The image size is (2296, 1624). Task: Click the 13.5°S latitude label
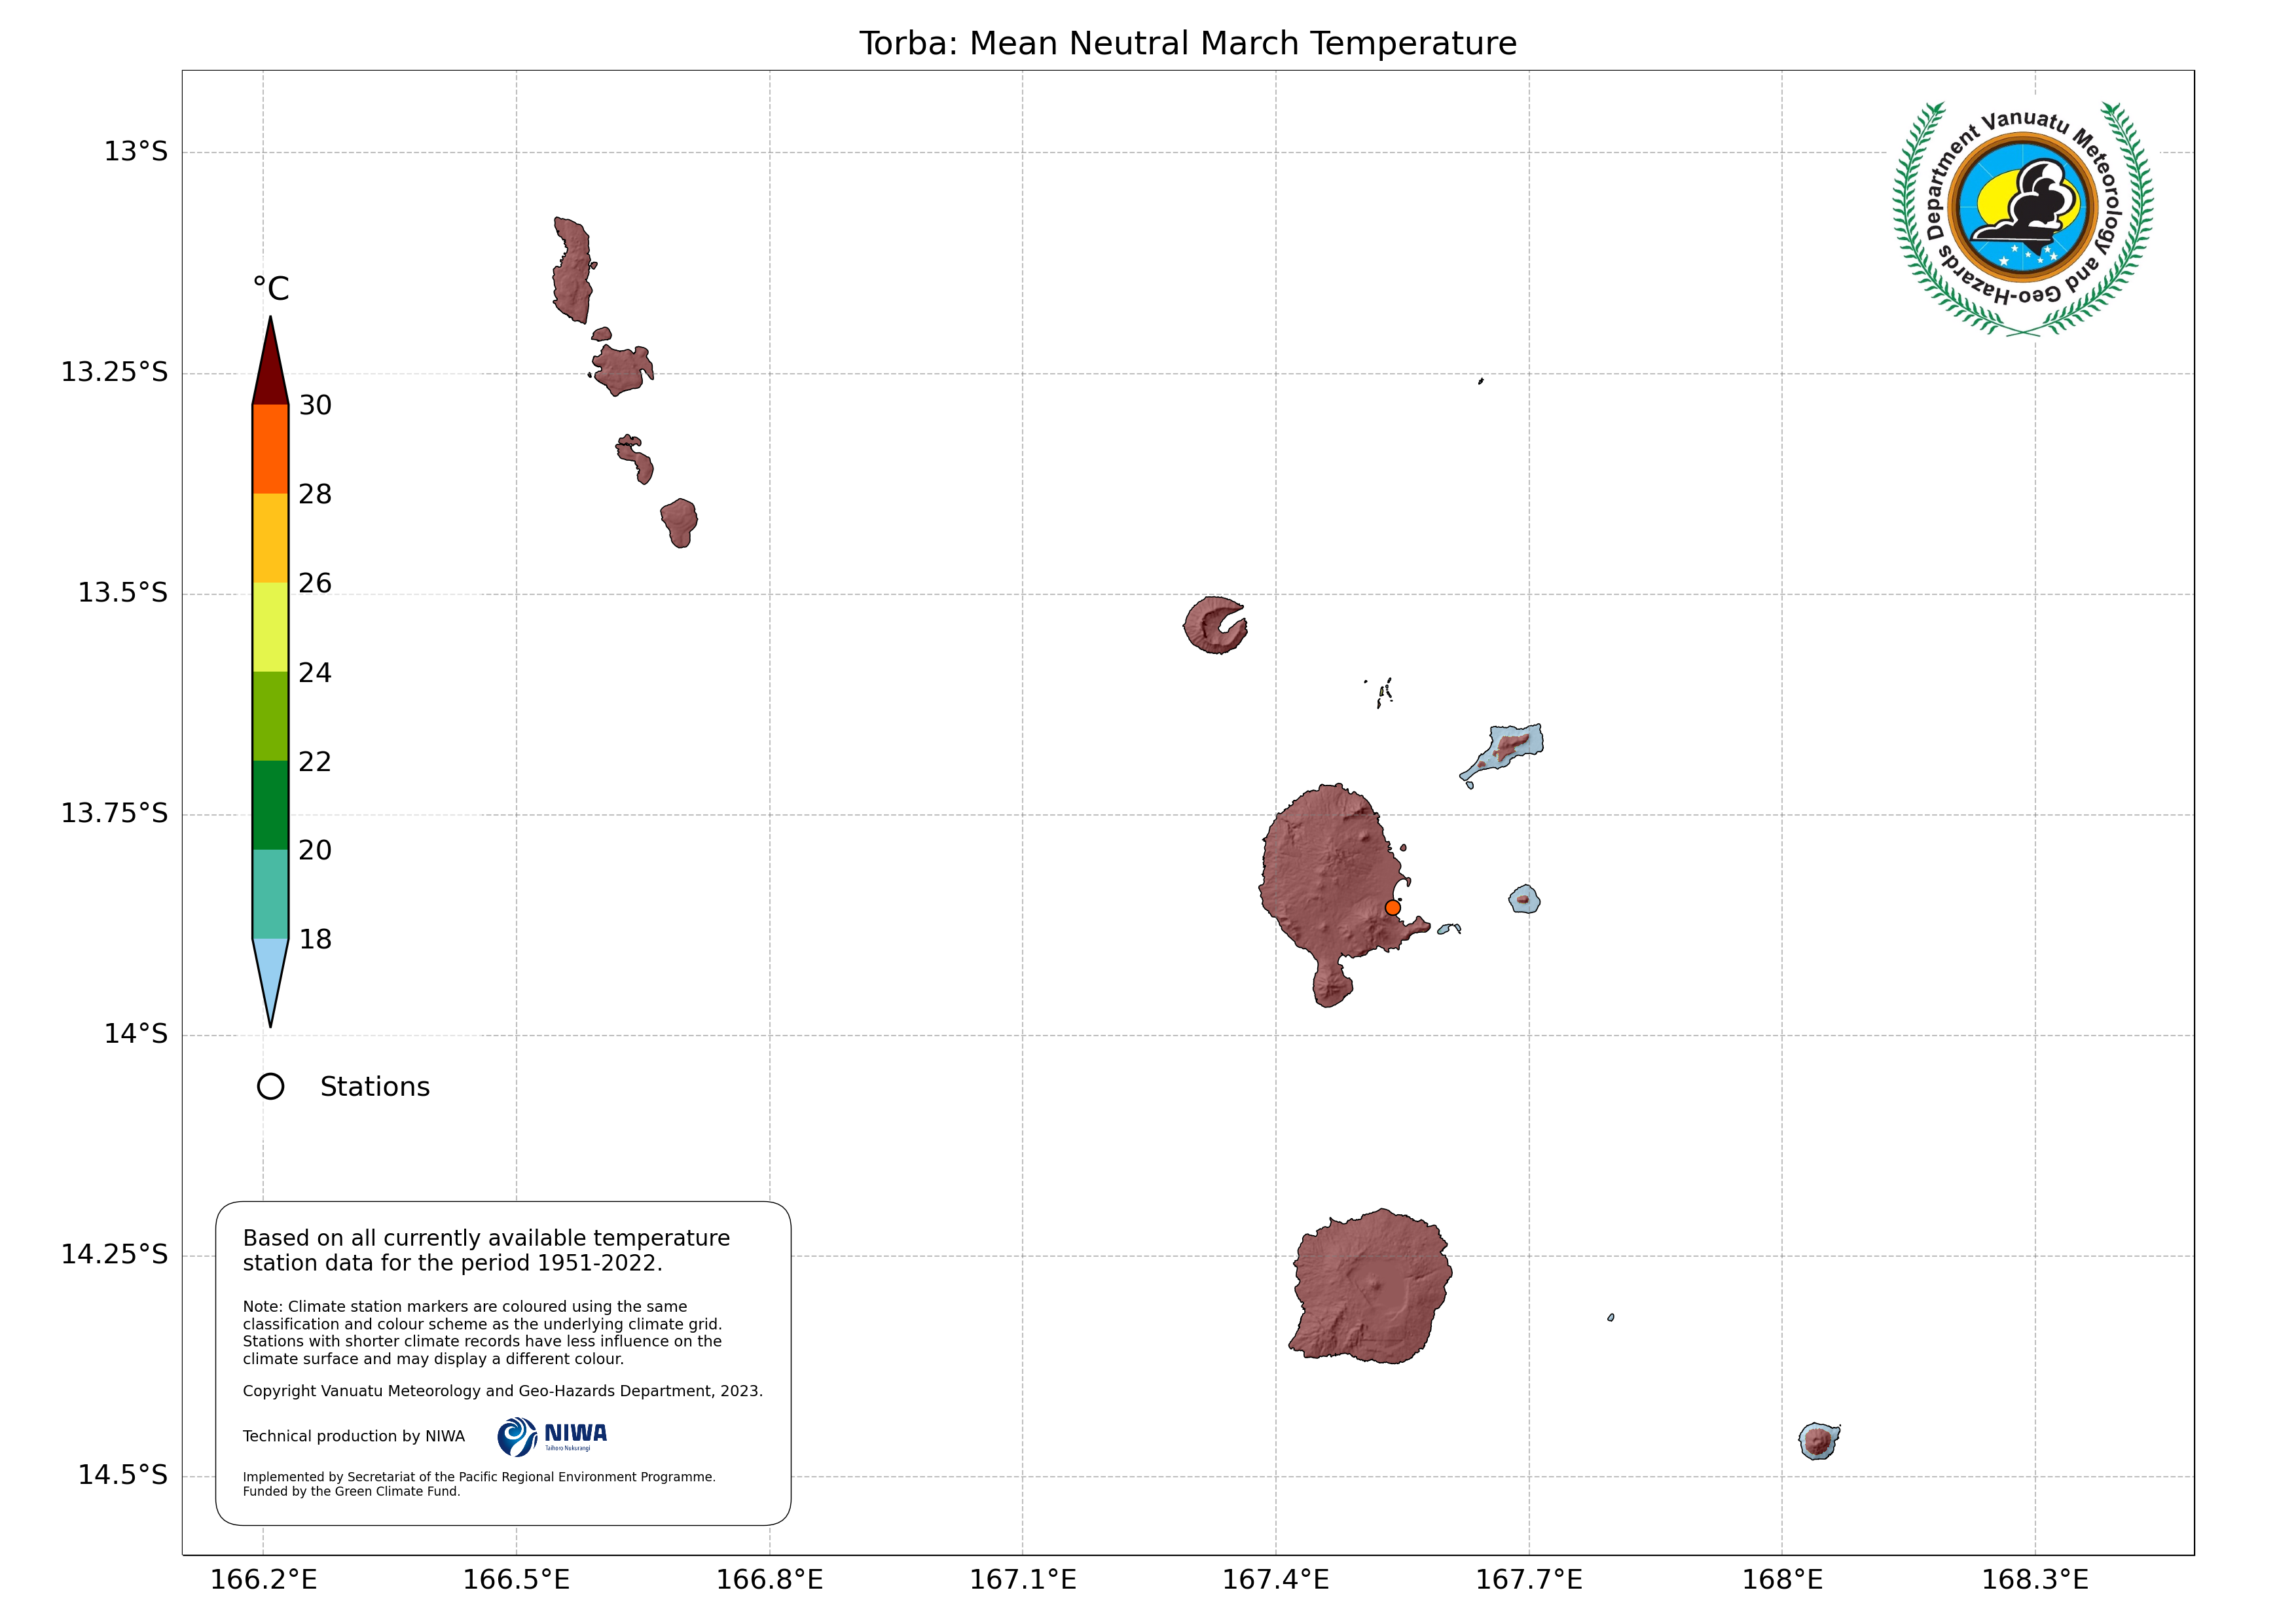123,593
